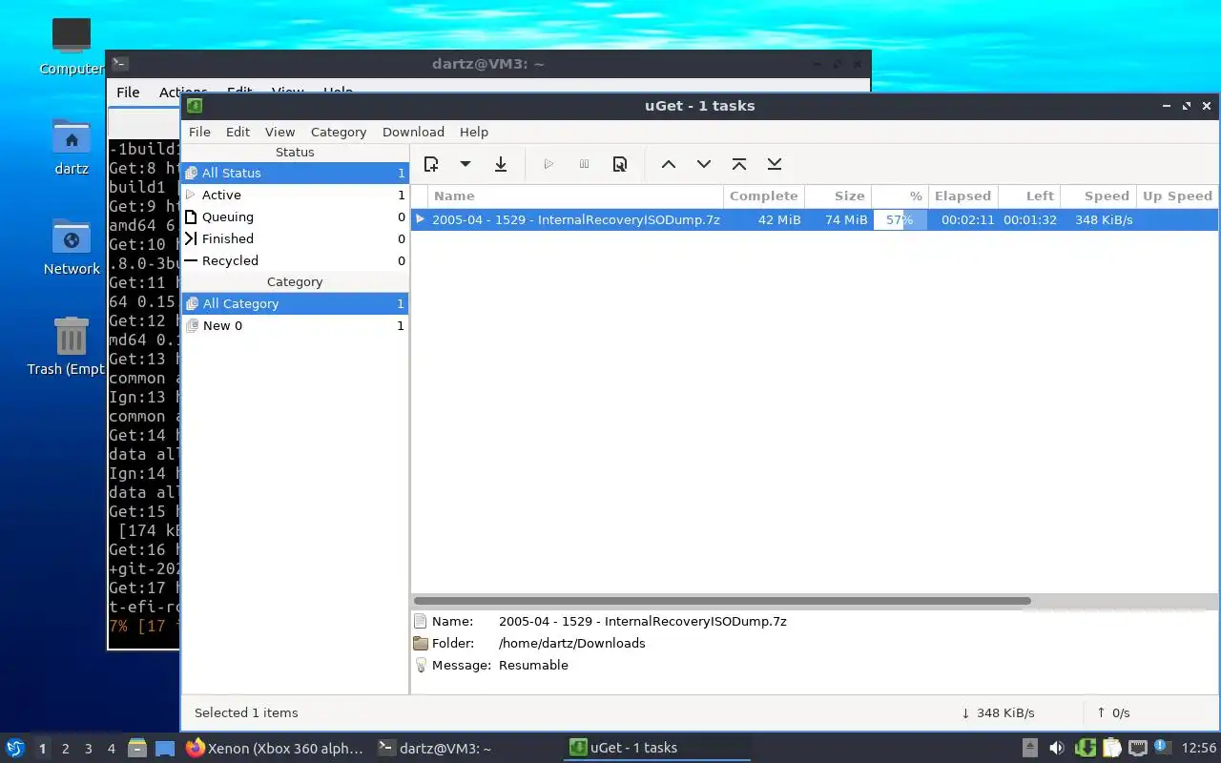
Task: Select the New 0 category
Action: coord(295,325)
